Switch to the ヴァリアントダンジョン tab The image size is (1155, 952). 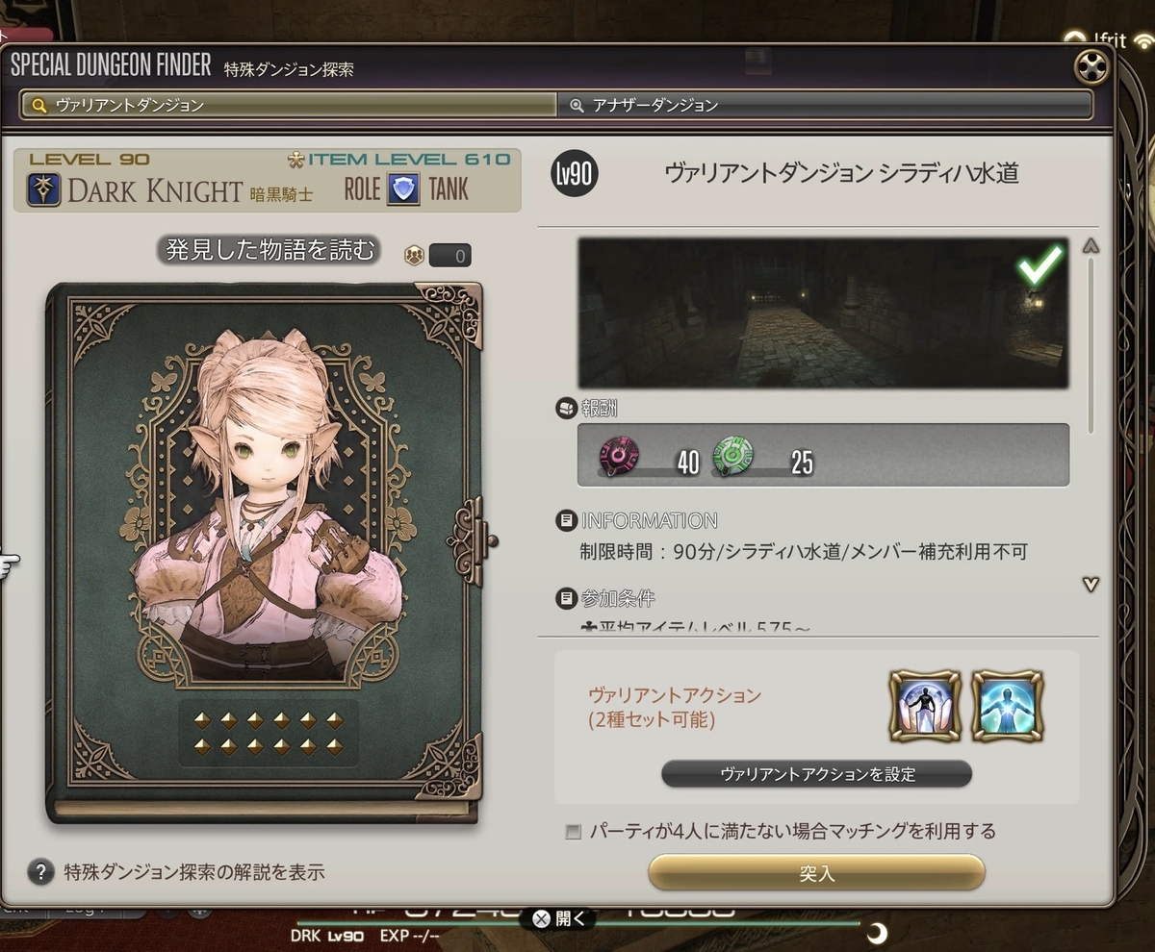[x=290, y=105]
